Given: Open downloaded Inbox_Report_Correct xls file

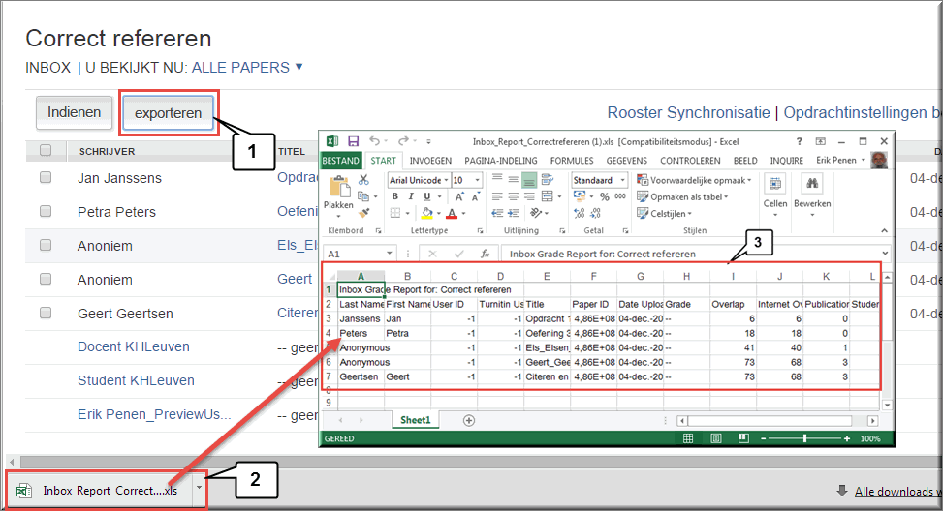Looking at the screenshot, I should (x=101, y=490).
